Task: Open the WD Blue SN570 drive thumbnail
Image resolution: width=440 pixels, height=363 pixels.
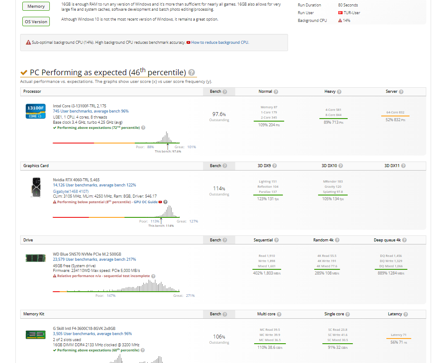Action: (36, 258)
